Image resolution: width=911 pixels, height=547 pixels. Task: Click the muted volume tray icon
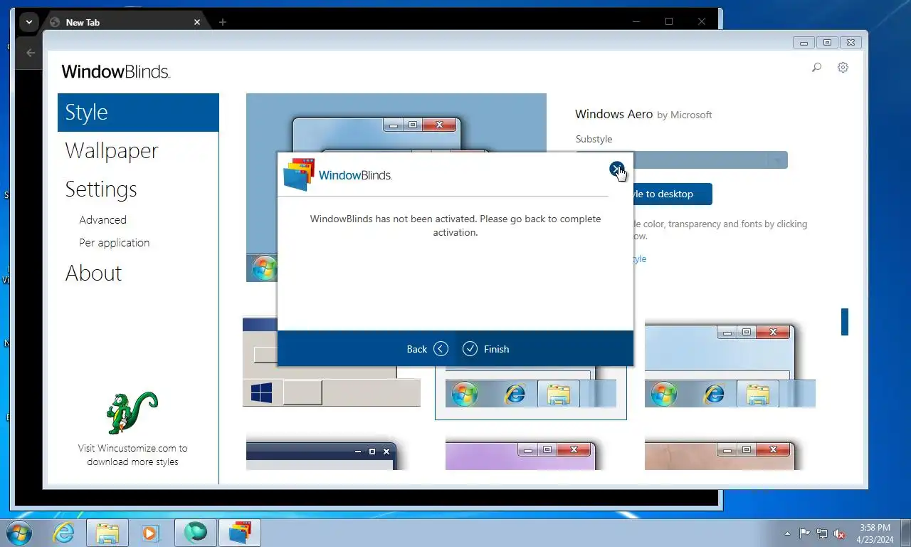pyautogui.click(x=839, y=533)
